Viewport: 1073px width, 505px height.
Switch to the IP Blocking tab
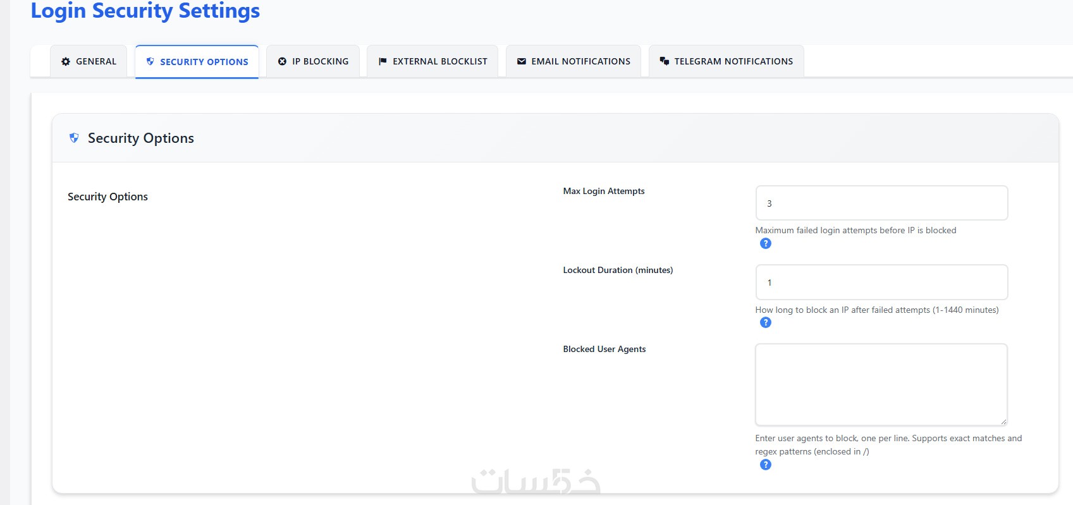click(313, 61)
